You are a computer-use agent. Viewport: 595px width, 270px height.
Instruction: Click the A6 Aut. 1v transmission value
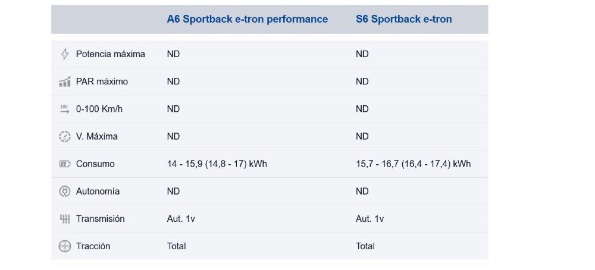pyautogui.click(x=181, y=219)
